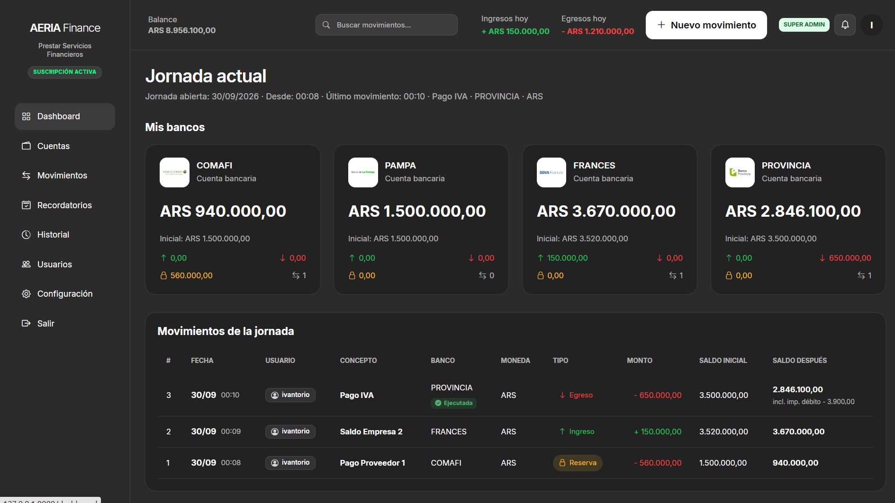
Task: Click the transfers icon in PAMPA card
Action: click(482, 275)
